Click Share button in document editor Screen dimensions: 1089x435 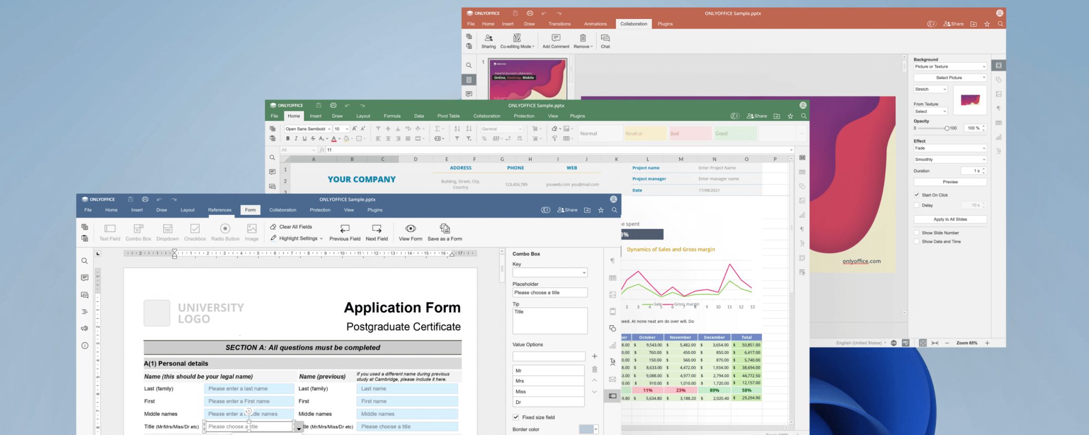click(x=567, y=210)
